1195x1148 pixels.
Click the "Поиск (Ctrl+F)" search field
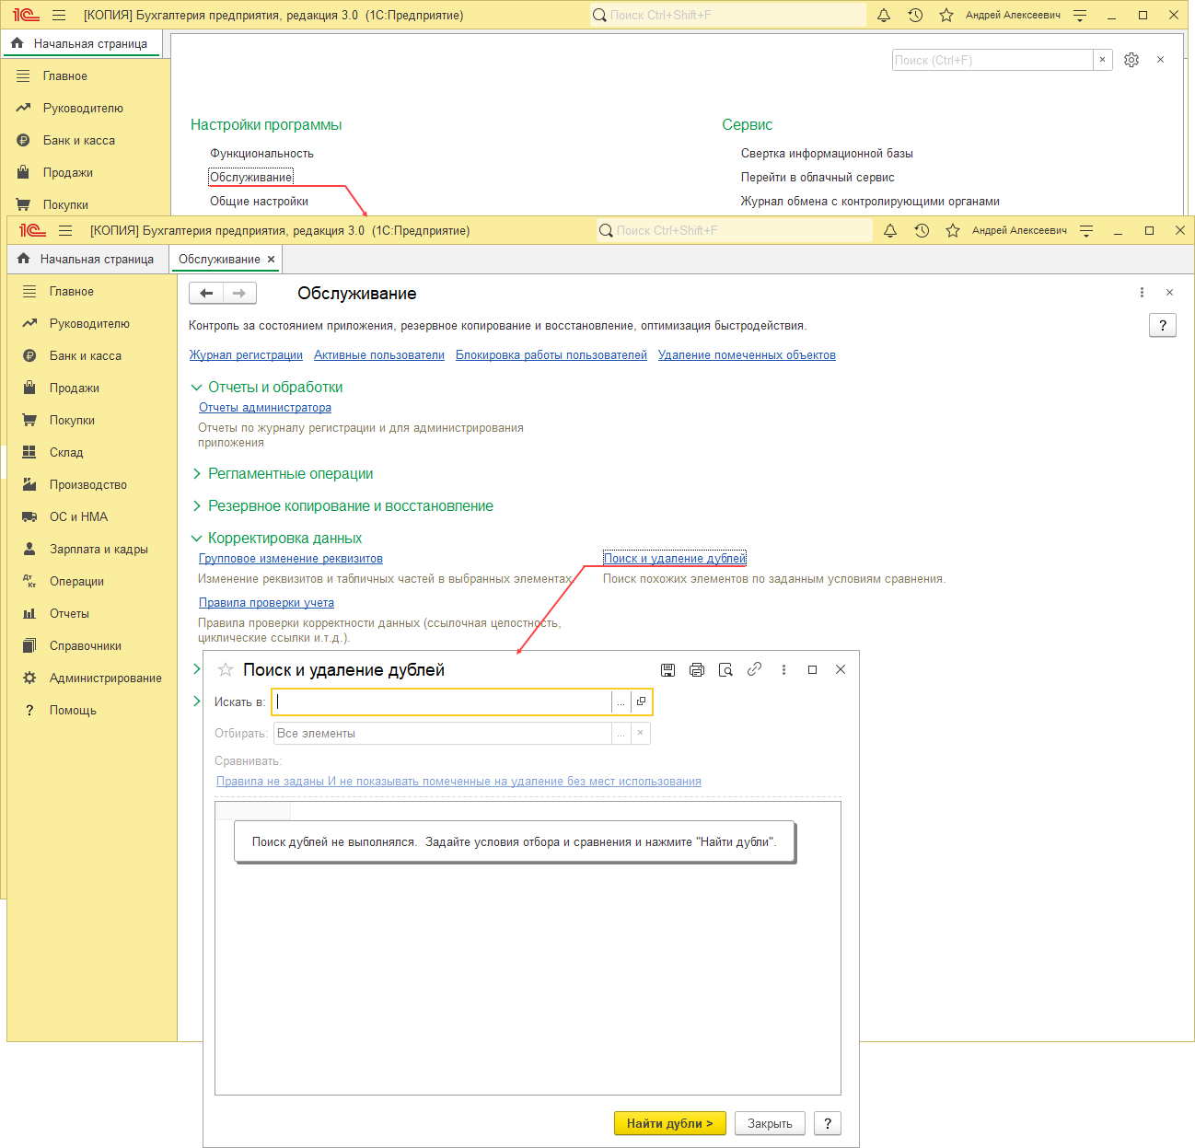pos(992,60)
